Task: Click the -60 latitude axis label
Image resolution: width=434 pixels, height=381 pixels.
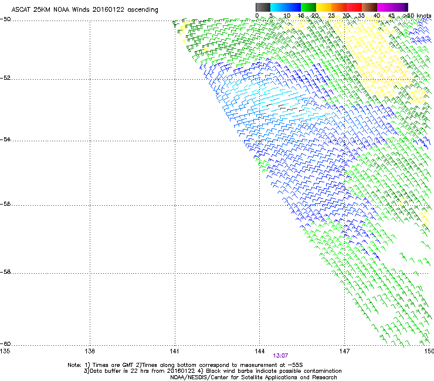Action: (5, 343)
